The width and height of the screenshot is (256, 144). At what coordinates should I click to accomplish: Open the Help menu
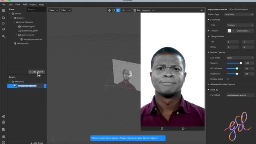click(x=41, y=4)
